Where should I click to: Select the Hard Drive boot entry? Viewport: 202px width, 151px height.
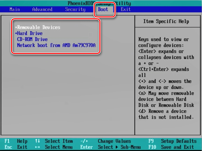pos(30,33)
